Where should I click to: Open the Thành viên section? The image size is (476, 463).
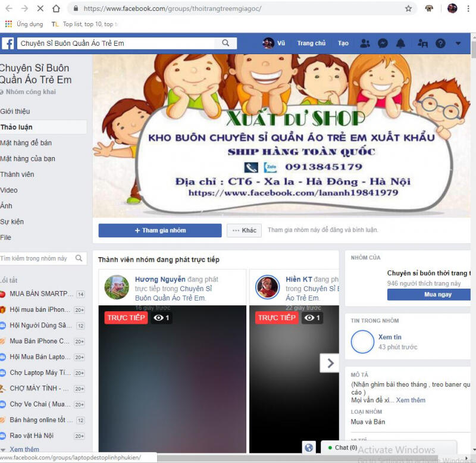click(17, 174)
